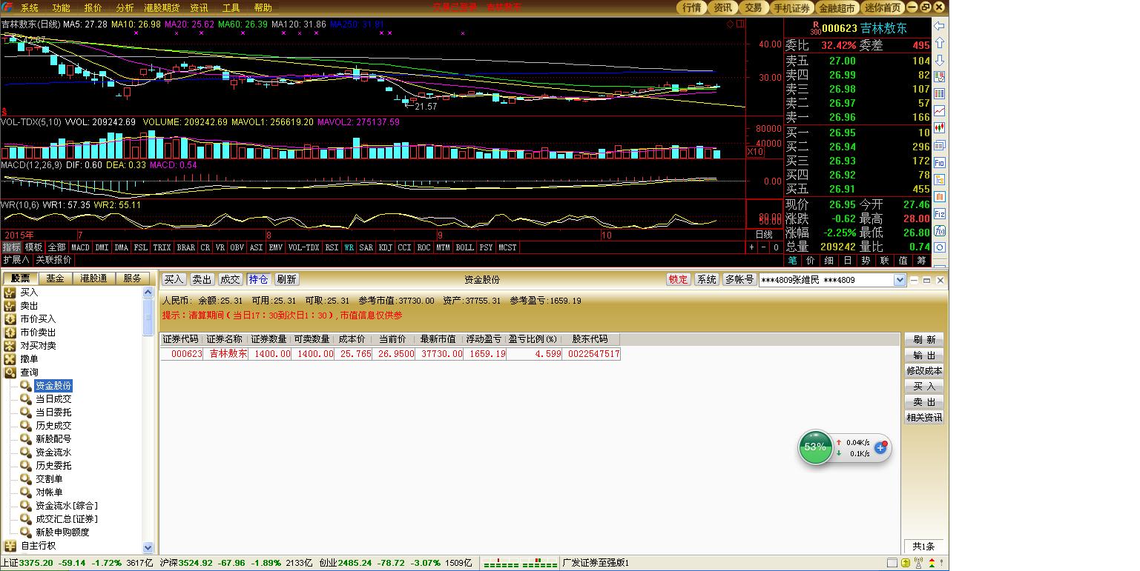Image resolution: width=1140 pixels, height=571 pixels.
Task: Click the plus zoom button below chart axis
Action: (x=751, y=247)
